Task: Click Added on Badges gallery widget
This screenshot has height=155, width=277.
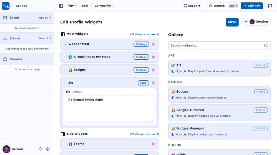Action: [x=261, y=92]
